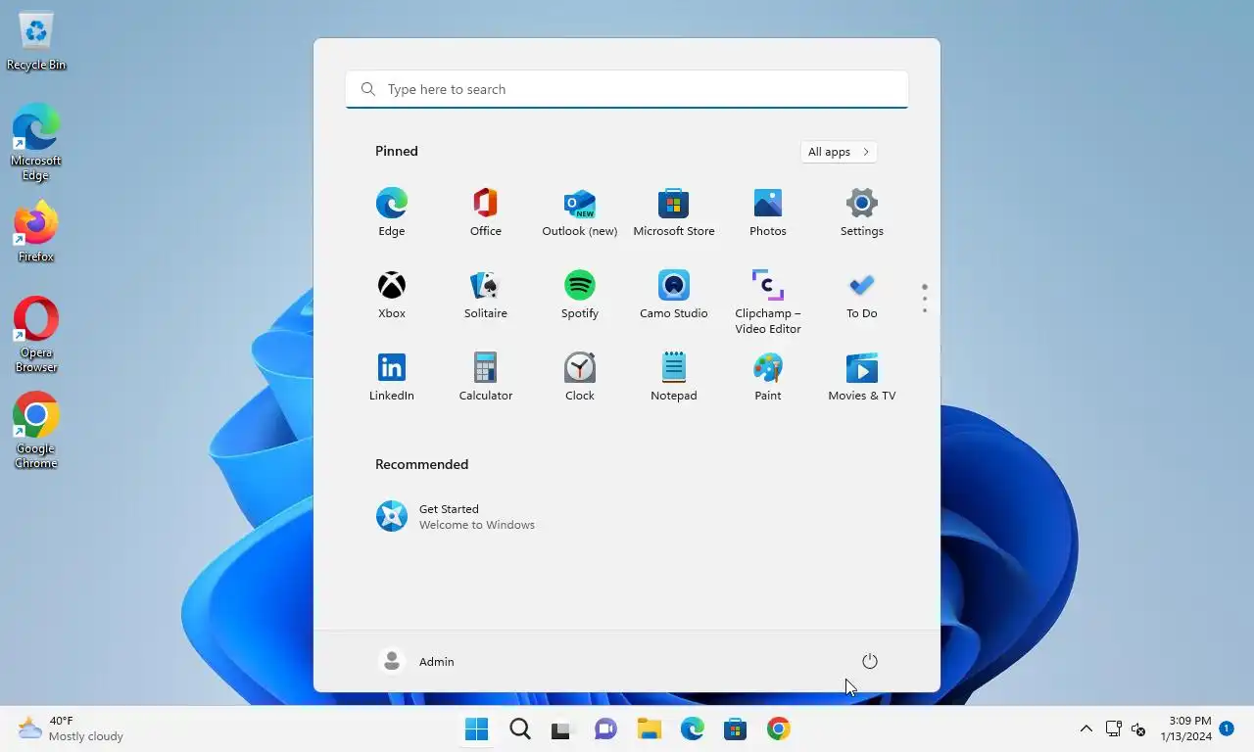1254x752 pixels.
Task: Open Settings from pinned apps
Action: coord(862,212)
